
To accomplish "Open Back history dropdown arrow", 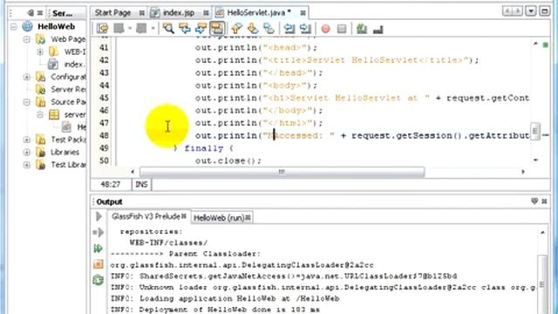I will click(x=130, y=28).
